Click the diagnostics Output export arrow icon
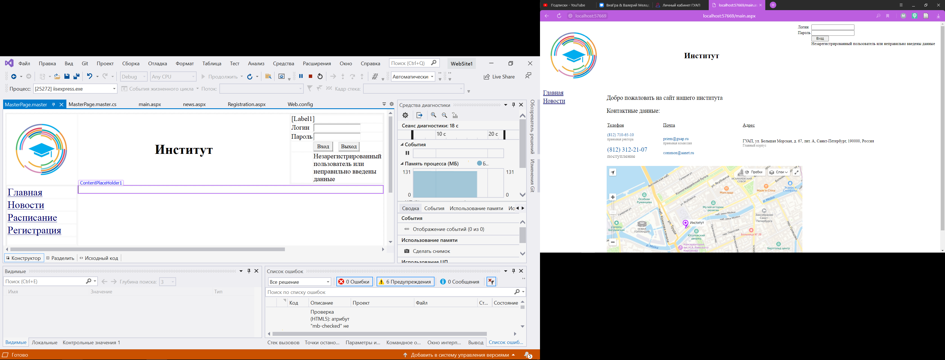Image resolution: width=945 pixels, height=360 pixels. pyautogui.click(x=419, y=115)
